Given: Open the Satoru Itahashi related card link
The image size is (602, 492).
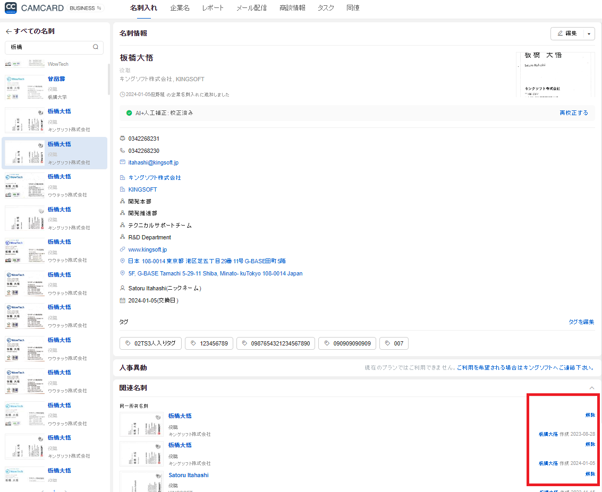Looking at the screenshot, I should 189,475.
